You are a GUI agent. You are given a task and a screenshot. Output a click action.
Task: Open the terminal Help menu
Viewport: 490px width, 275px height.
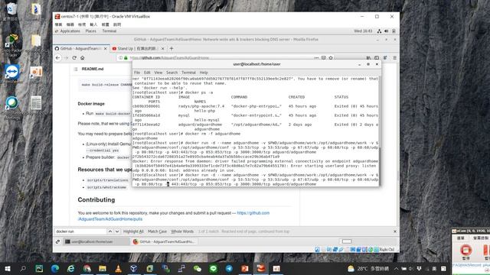pos(204,73)
